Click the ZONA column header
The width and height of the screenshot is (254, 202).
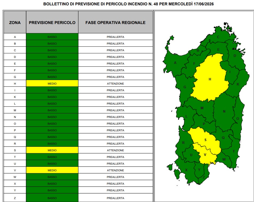coord(15,22)
